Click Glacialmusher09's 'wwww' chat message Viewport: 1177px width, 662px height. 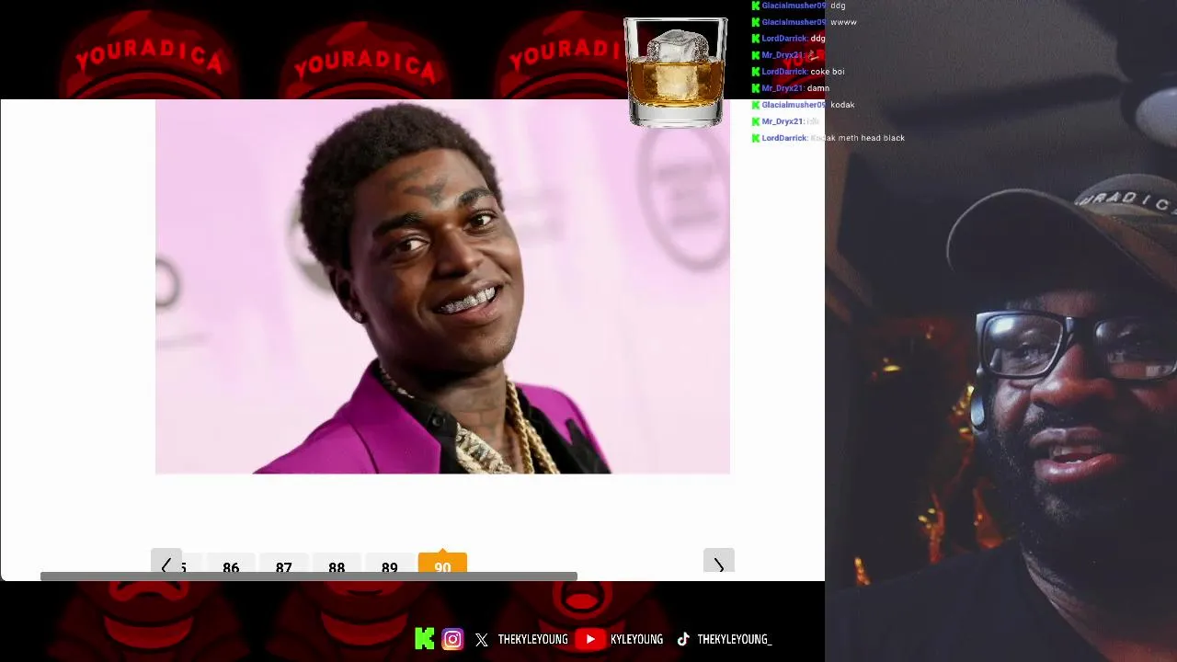(843, 22)
